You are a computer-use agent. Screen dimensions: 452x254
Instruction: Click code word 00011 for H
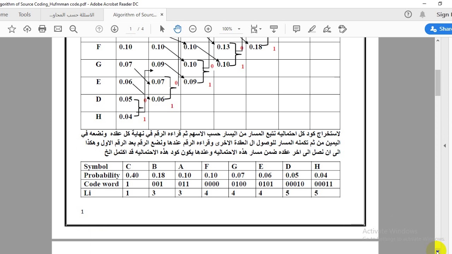(x=323, y=184)
